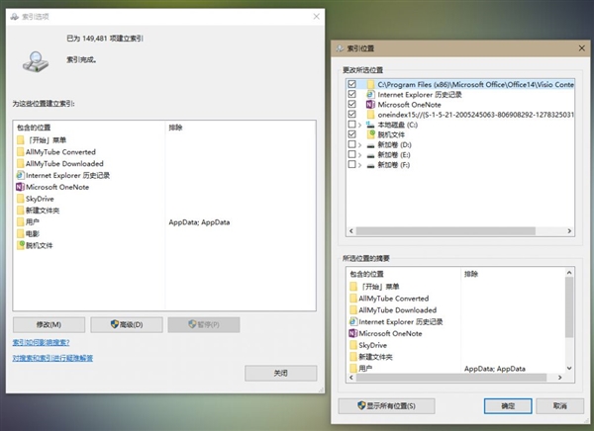Close the 索引位置 dialog
The image size is (594, 431).
point(582,48)
